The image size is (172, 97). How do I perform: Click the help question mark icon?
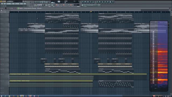click(113, 2)
